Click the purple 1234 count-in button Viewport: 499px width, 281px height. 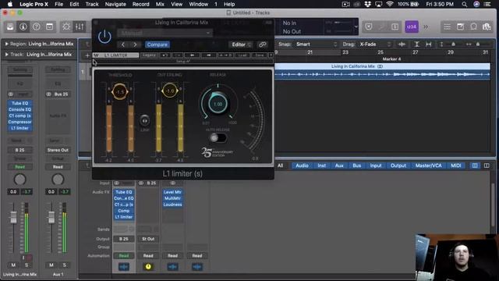tap(412, 27)
